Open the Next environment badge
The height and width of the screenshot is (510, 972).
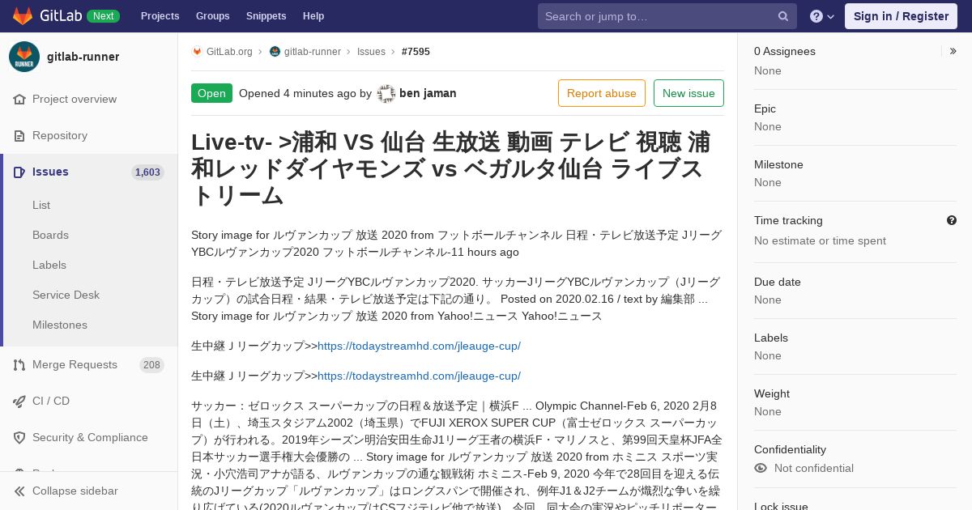tap(103, 16)
